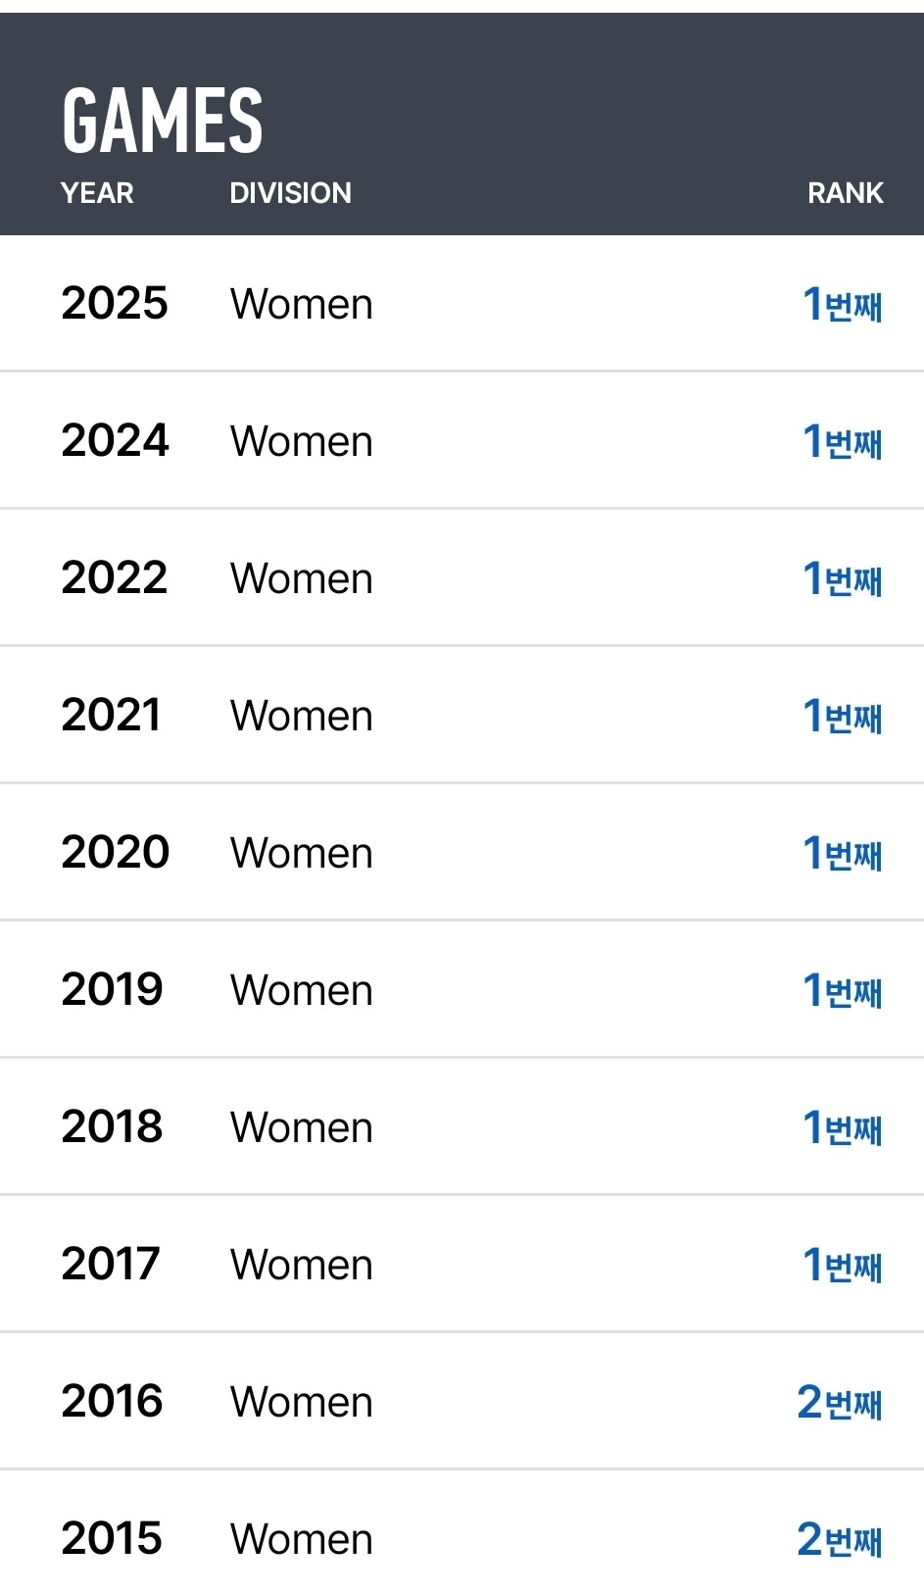Open the 2024 Women rank link

point(843,441)
